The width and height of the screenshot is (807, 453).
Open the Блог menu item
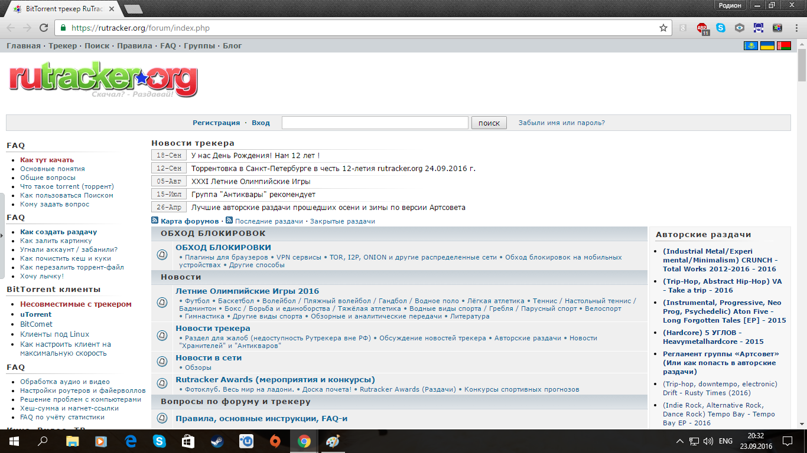[x=232, y=45]
